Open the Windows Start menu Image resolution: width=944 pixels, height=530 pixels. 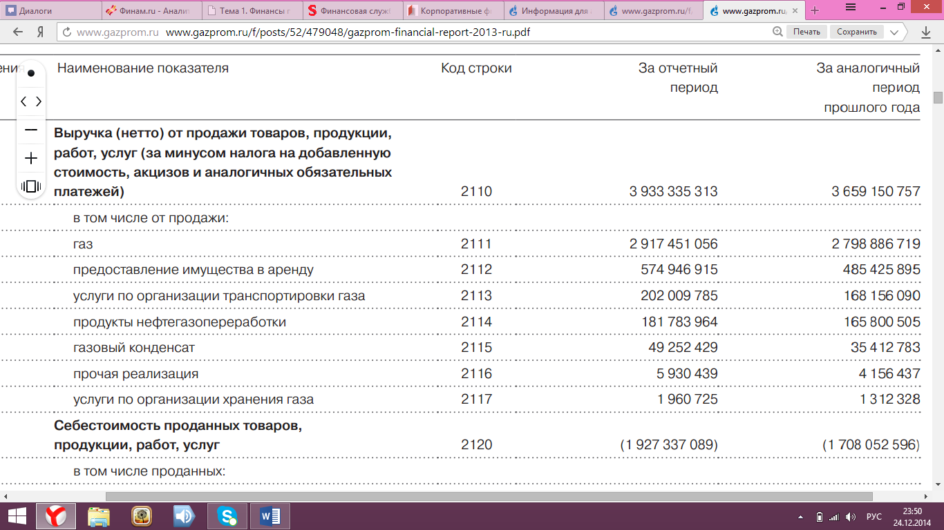pos(17,516)
